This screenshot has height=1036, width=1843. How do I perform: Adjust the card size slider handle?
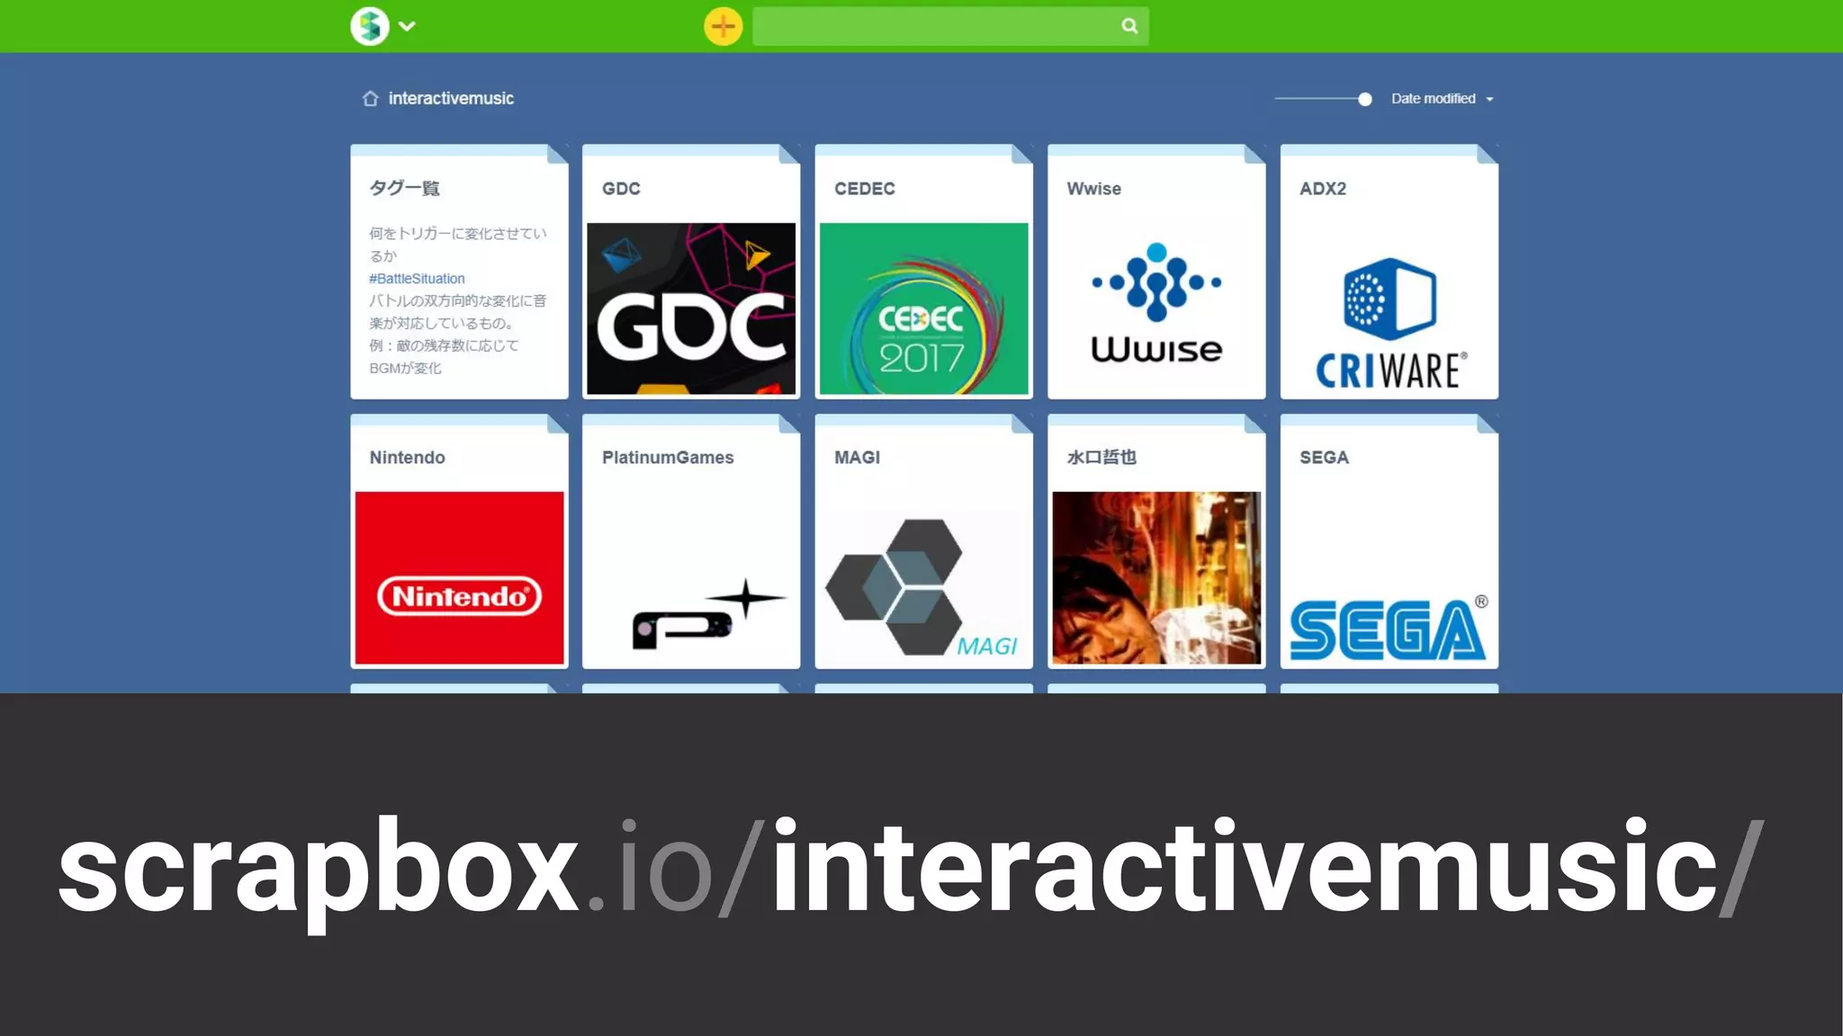(x=1364, y=99)
